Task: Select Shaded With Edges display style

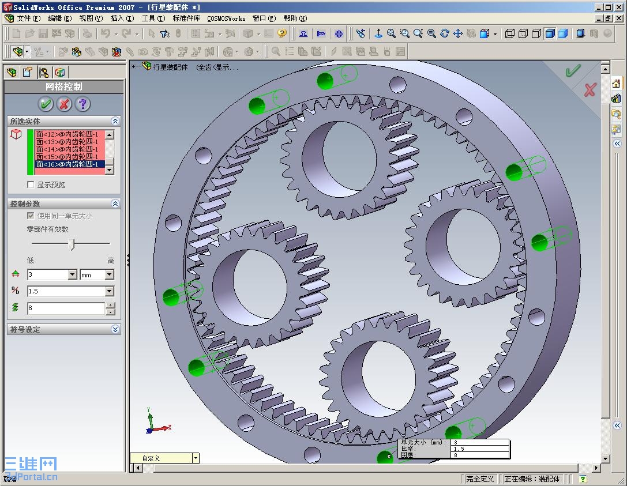Action: tap(550, 33)
